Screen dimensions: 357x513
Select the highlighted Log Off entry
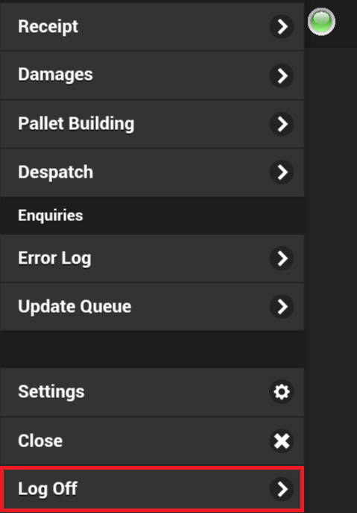[x=152, y=489]
